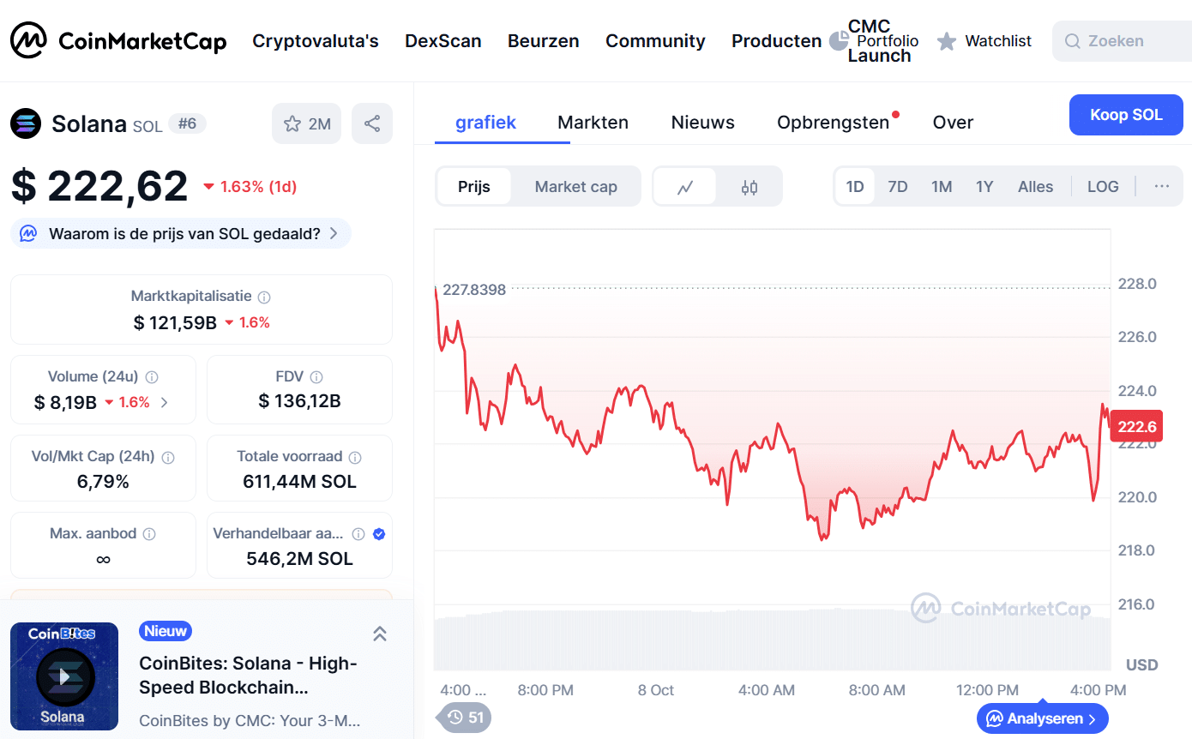Select the 7D time range
The height and width of the screenshot is (739, 1192).
[897, 186]
